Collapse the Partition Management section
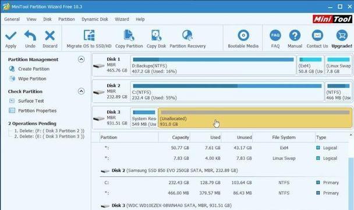The width and height of the screenshot is (354, 210). 81,59
